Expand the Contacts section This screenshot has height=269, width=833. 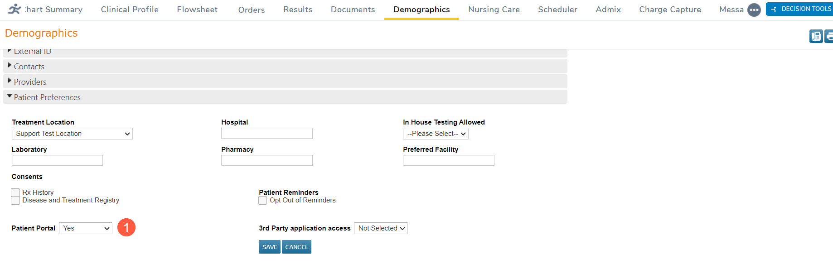pos(29,67)
